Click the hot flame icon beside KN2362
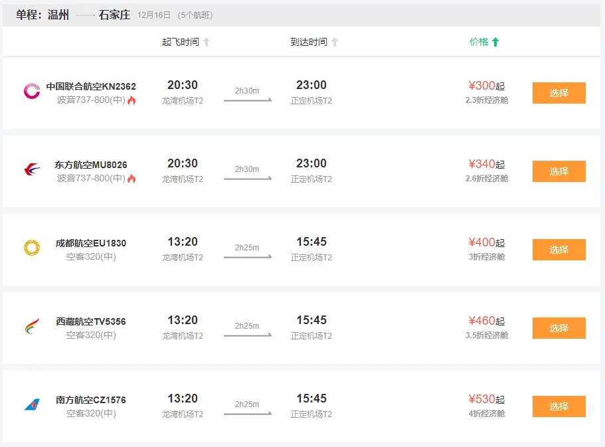This screenshot has width=605, height=447. tap(131, 100)
